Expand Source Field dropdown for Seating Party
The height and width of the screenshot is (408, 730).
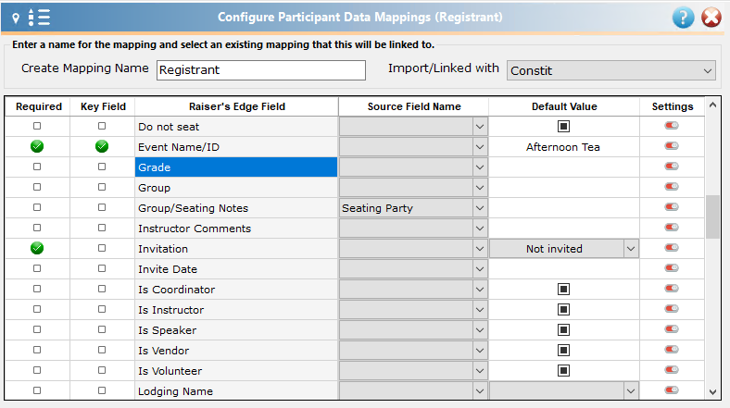480,208
